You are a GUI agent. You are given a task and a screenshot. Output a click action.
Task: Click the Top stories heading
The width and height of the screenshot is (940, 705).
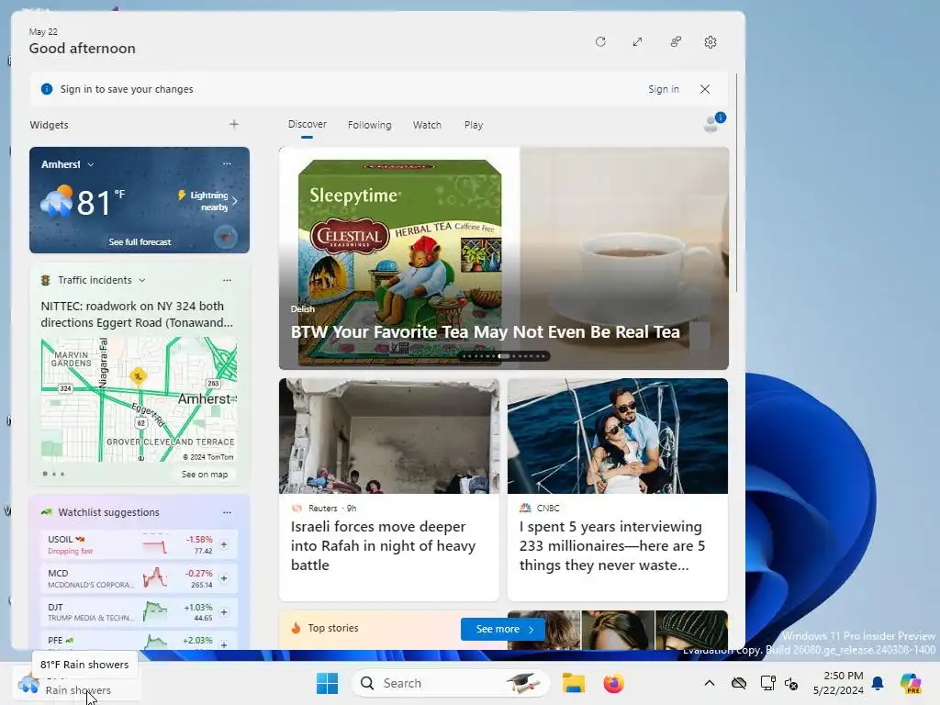click(333, 628)
